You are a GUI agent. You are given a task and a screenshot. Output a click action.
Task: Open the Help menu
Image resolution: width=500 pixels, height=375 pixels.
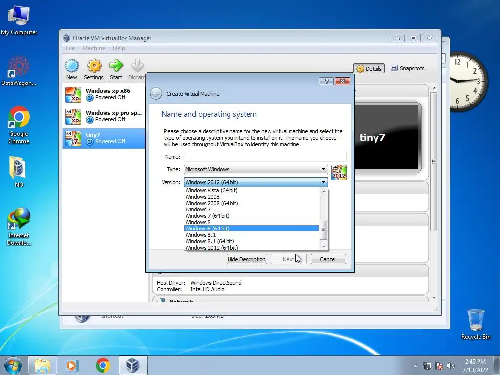tap(119, 48)
